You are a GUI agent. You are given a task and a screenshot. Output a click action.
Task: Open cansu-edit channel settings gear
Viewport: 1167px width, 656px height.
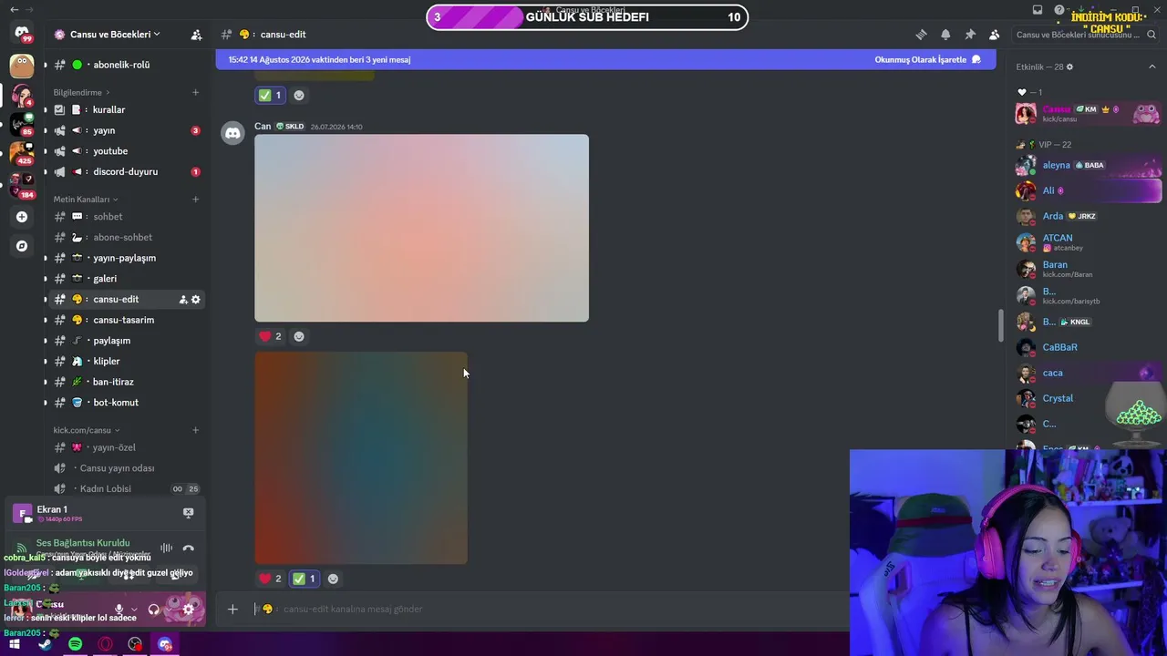pos(195,300)
